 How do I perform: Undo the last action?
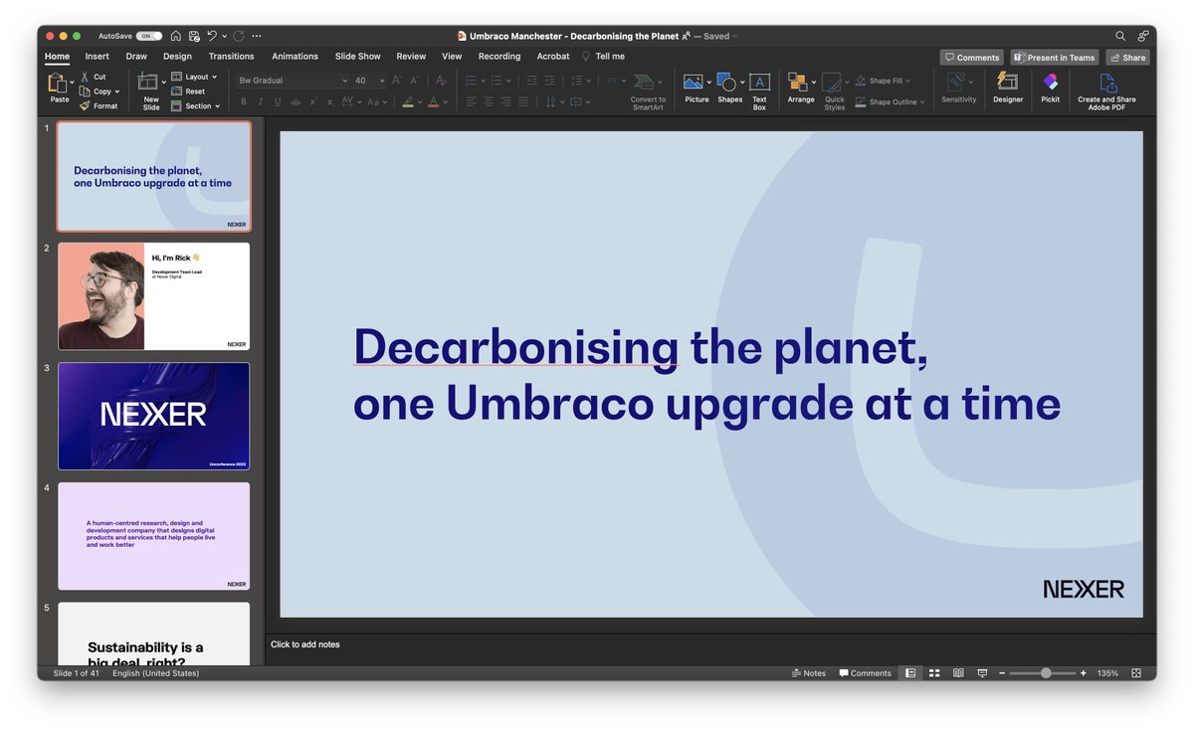212,36
